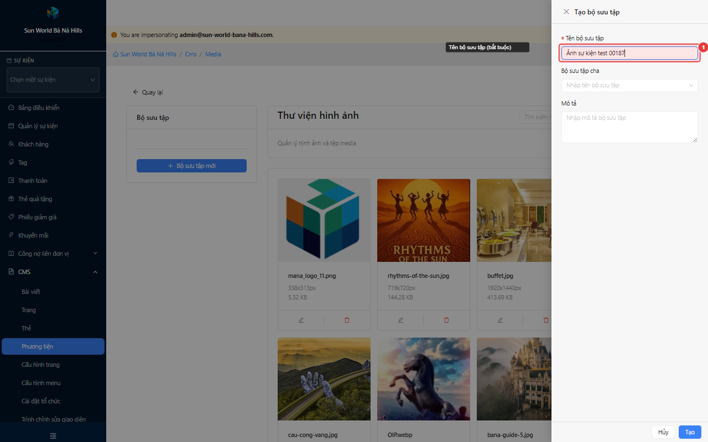708x442 pixels.
Task: Delete rhythms-of-the-sun.jpg with the trash icon
Action: (x=446, y=320)
